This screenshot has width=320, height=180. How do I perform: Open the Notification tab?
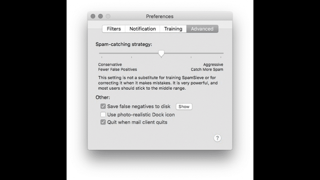(142, 29)
